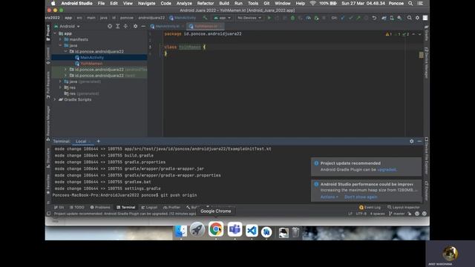The width and height of the screenshot is (475, 267).
Task: Click Git commit checkmark icon
Action: tap(350, 18)
